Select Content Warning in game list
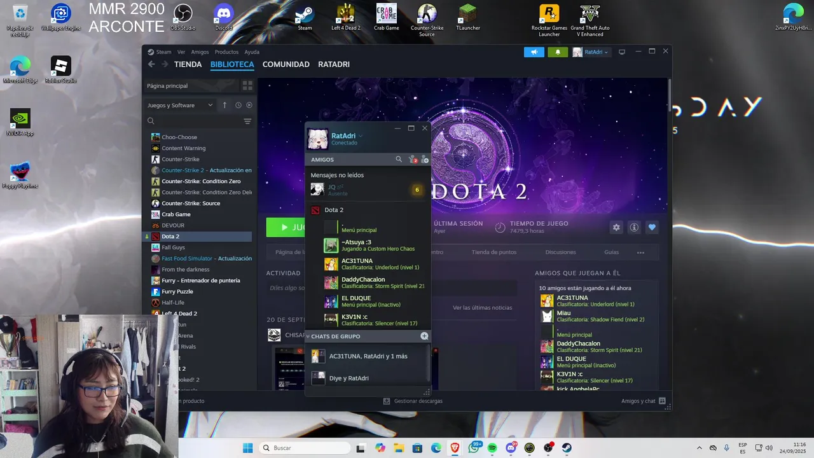Viewport: 814px width, 458px height. (201, 148)
